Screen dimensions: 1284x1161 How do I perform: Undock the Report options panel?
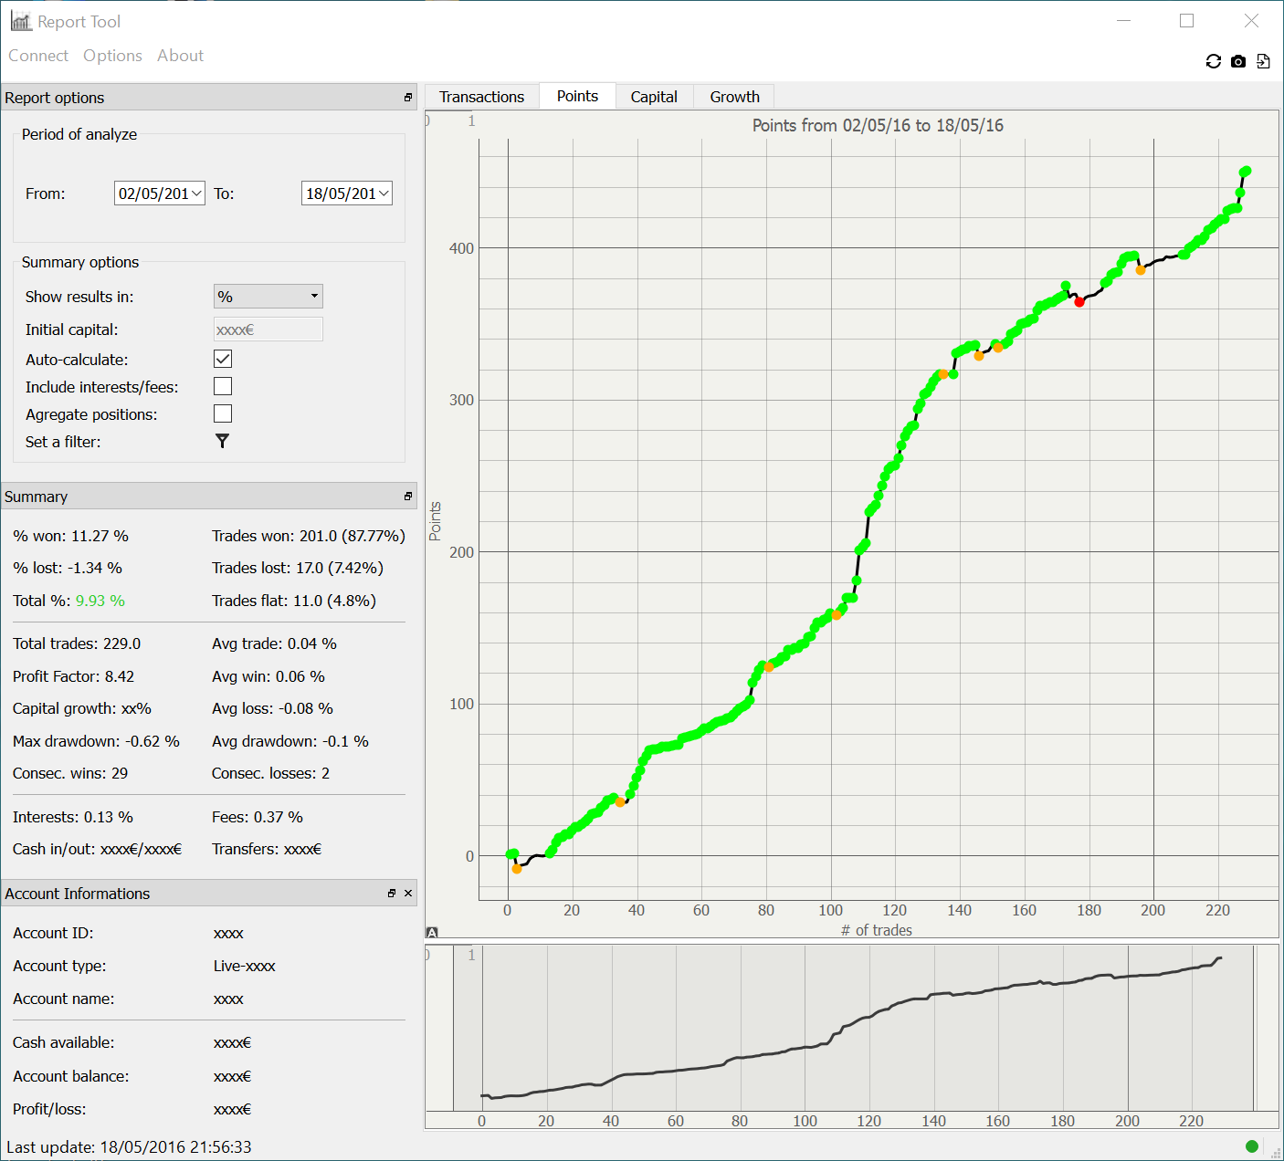(408, 98)
